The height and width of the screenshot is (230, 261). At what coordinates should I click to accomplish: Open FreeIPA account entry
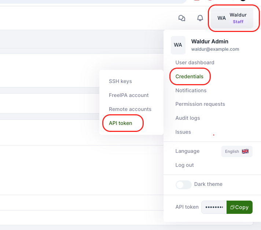pyautogui.click(x=129, y=95)
